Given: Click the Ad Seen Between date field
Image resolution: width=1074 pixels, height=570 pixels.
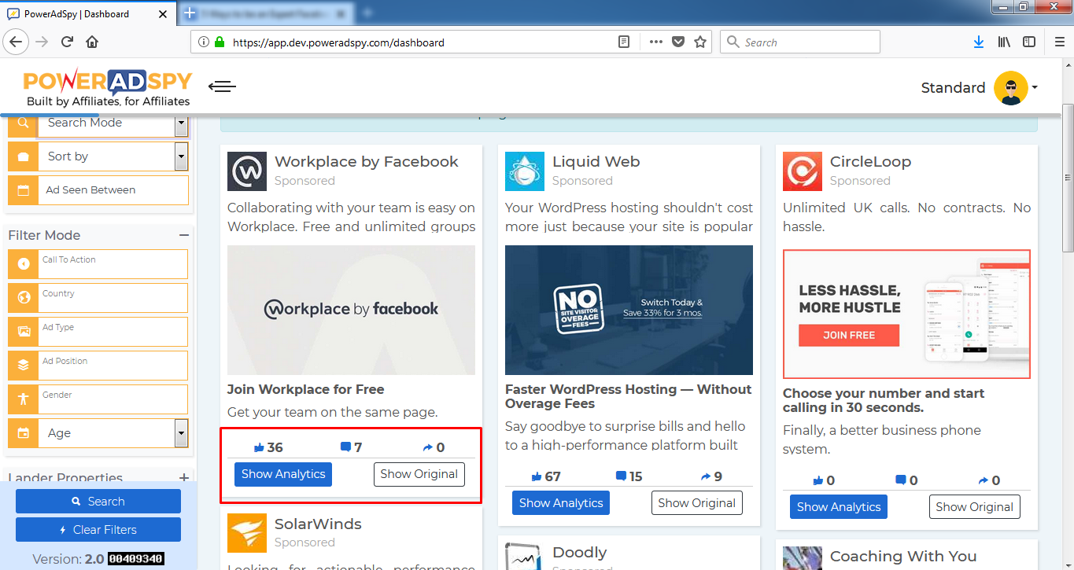Looking at the screenshot, I should pyautogui.click(x=113, y=190).
